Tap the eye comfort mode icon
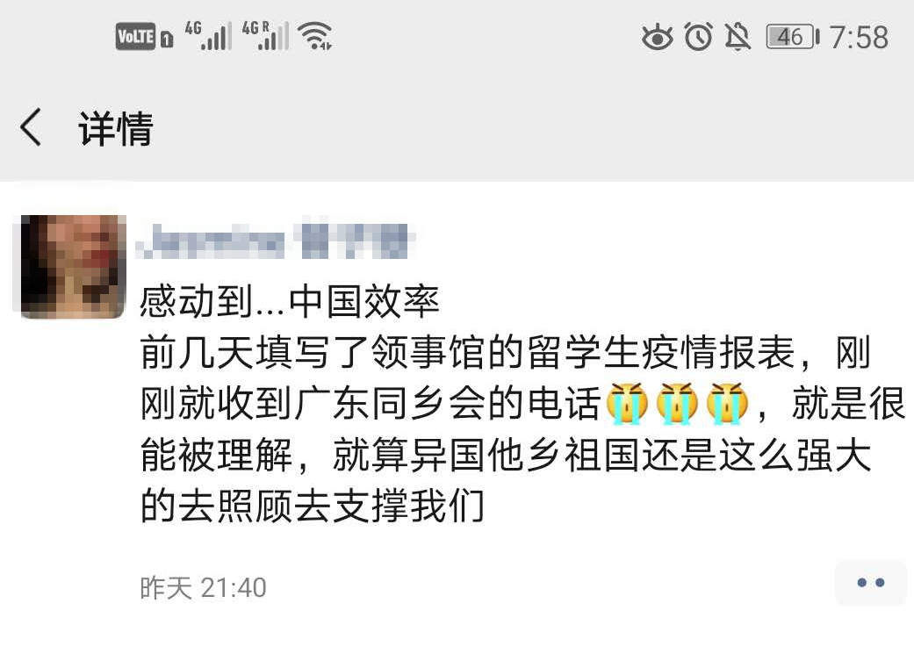 [x=657, y=37]
